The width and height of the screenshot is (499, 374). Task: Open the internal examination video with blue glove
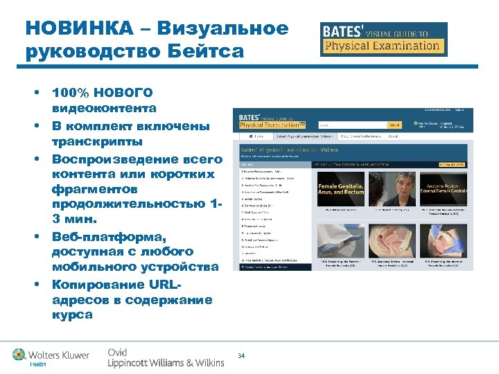[x=444, y=241]
